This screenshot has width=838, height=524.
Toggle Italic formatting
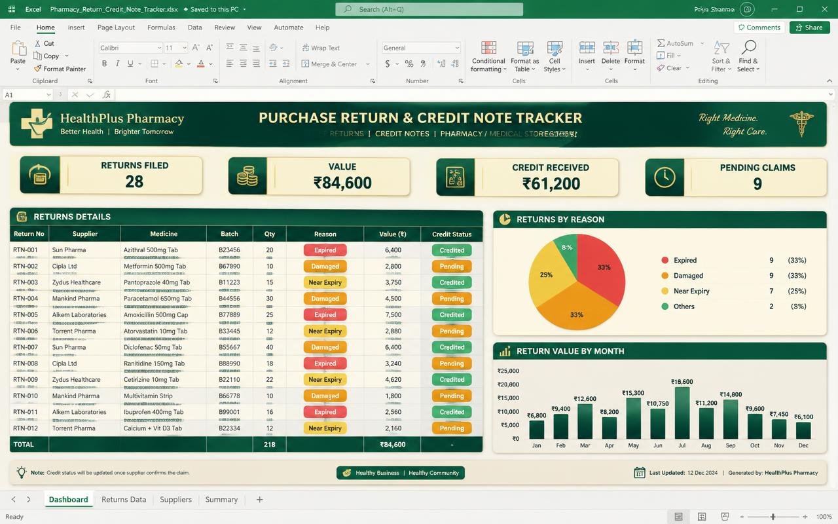(117, 64)
